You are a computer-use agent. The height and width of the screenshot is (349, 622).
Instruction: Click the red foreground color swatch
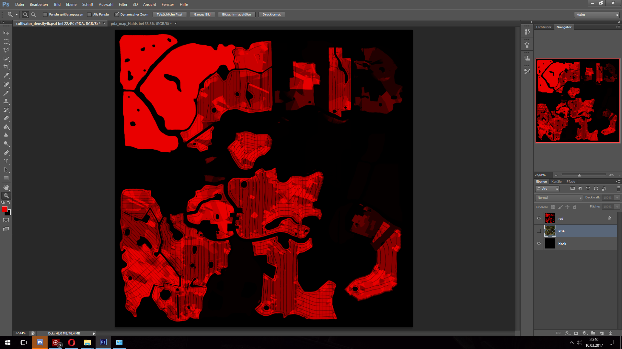tap(5, 209)
